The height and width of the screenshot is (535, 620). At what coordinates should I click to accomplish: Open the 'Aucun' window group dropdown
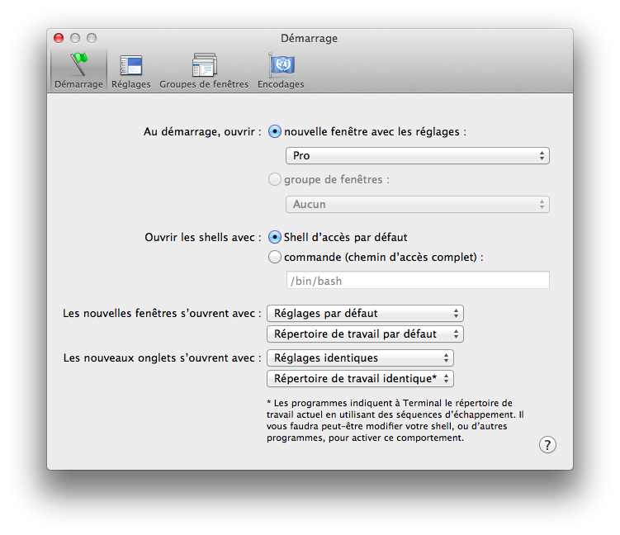tap(417, 204)
